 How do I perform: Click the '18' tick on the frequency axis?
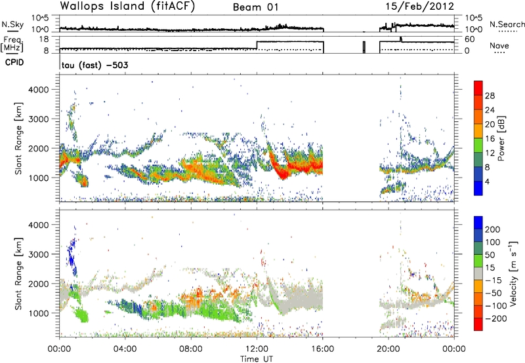[45, 39]
